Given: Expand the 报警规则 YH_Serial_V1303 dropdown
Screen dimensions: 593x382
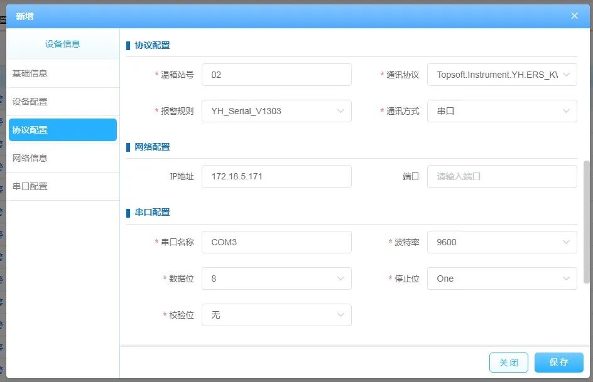Looking at the screenshot, I should click(276, 111).
